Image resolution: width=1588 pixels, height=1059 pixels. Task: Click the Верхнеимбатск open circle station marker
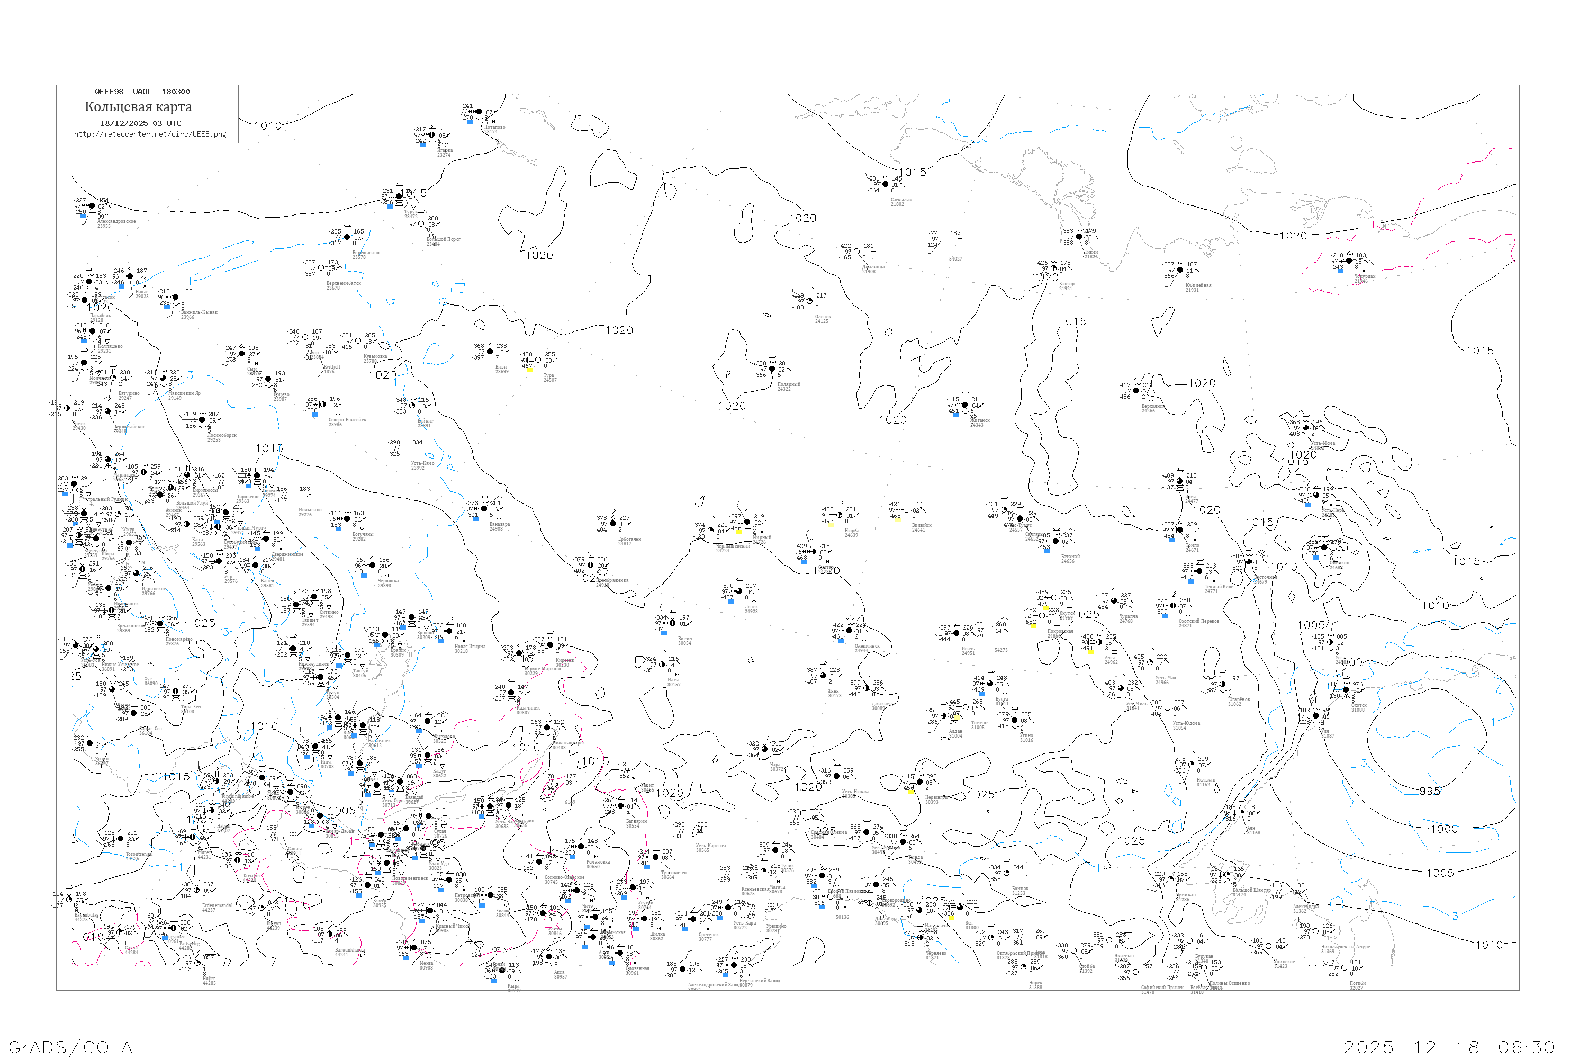321,268
